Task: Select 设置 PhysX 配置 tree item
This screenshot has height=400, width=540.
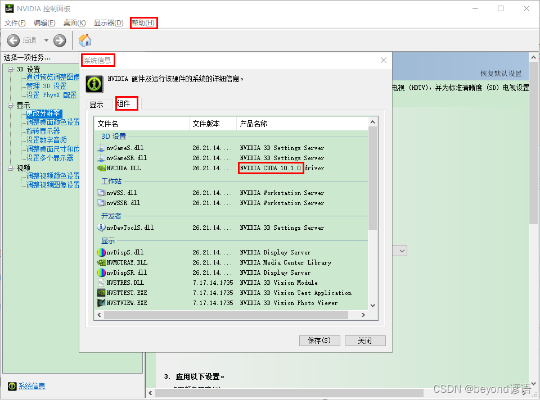Action: click(51, 95)
